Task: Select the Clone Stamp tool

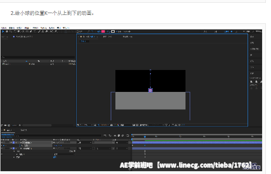Action: 43,31
